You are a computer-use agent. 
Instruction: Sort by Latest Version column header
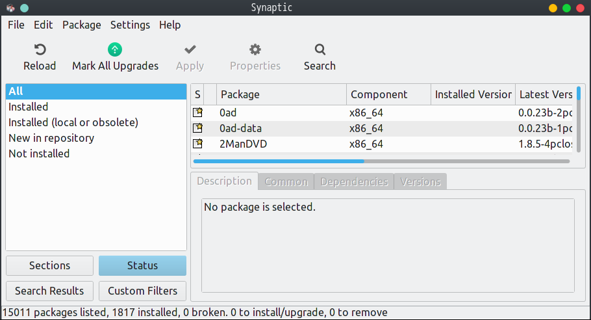point(544,94)
